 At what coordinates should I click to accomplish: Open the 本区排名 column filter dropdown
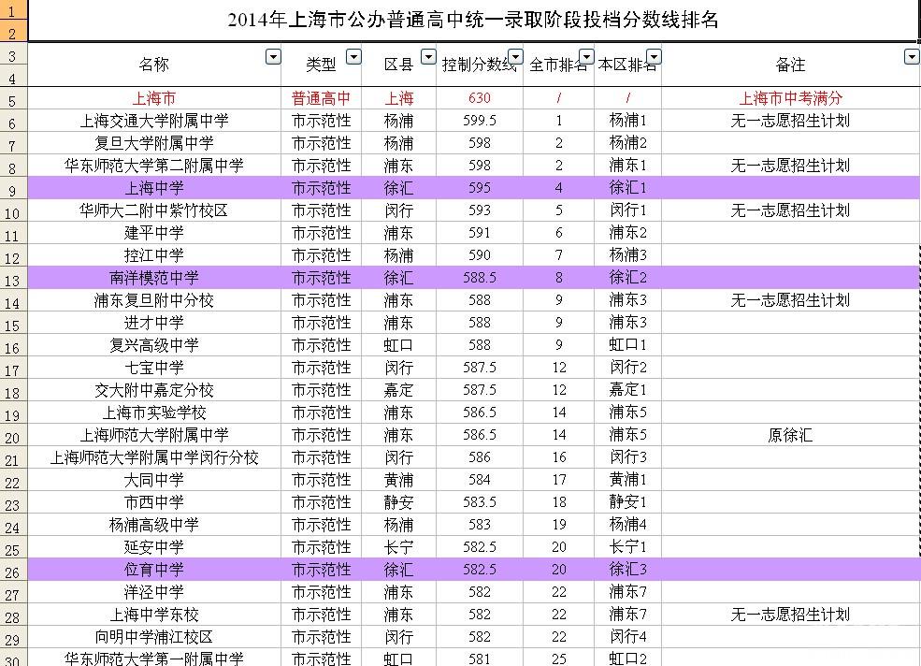[655, 57]
